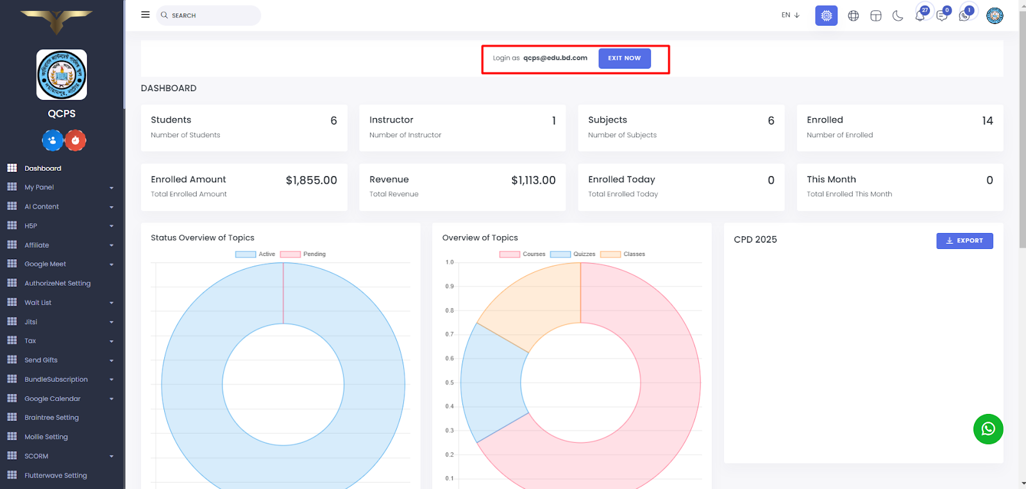The width and height of the screenshot is (1026, 489).
Task: Open the EN language dropdown
Action: (790, 15)
